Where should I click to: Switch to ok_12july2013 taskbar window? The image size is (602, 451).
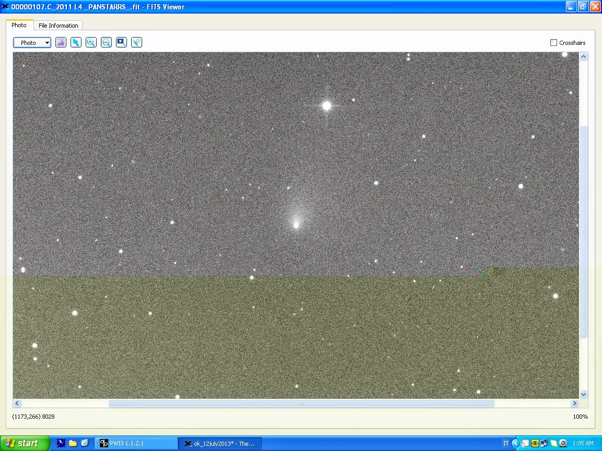coord(219,444)
